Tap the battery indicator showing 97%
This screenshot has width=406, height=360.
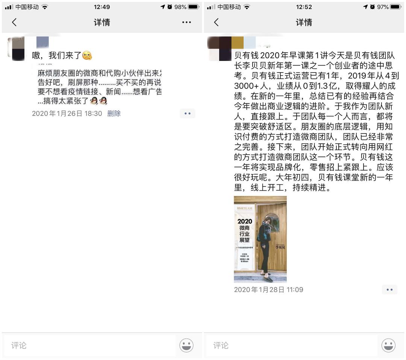(396, 7)
